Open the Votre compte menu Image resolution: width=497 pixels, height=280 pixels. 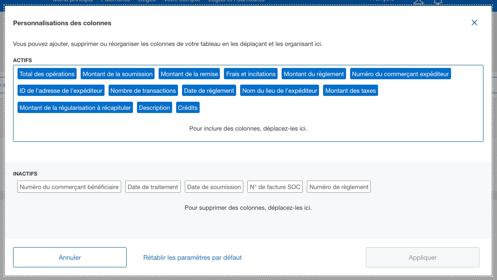click(182, 1)
